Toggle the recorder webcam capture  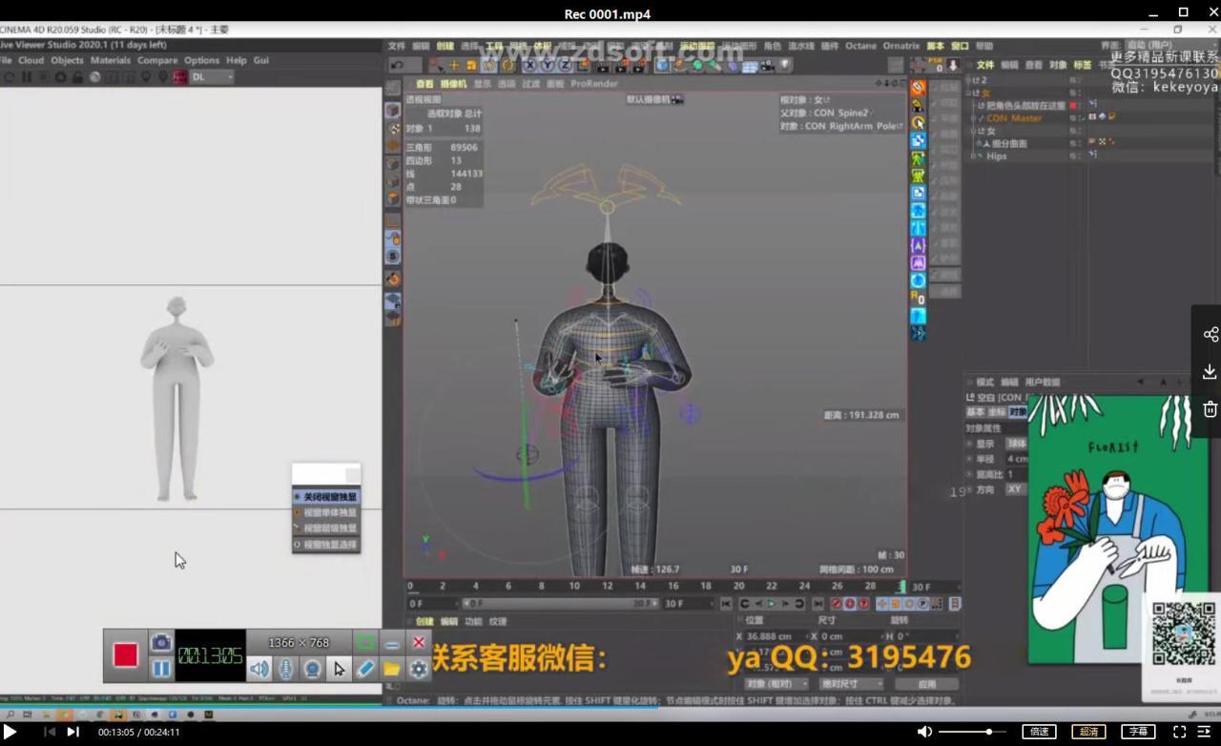tap(312, 670)
